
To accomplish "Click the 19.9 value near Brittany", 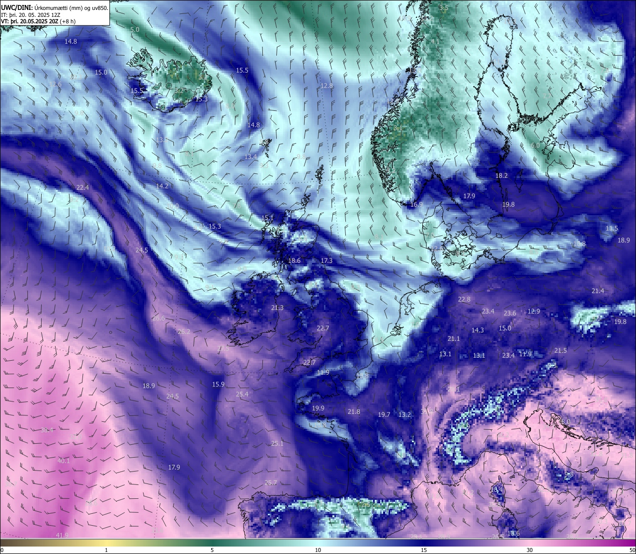I will (318, 408).
